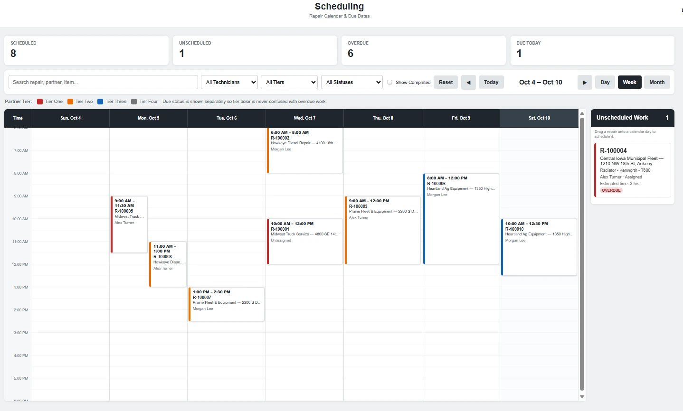Jump to Today in the calendar
This screenshot has height=411, width=683.
491,82
